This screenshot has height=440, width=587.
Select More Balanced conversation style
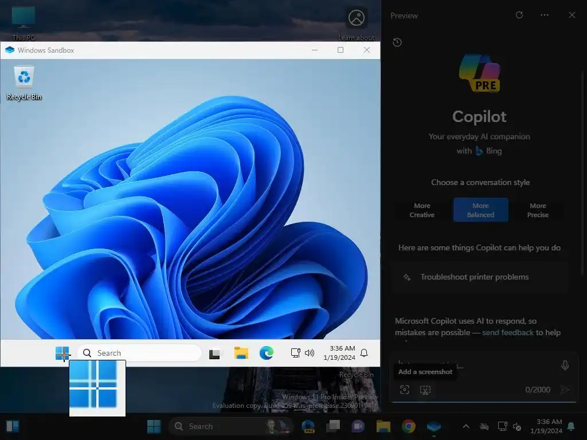coord(481,210)
